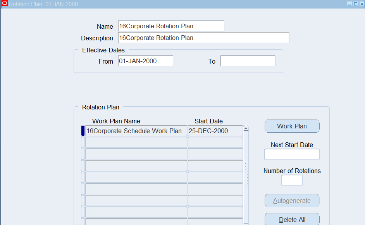Click the Oracle icon in the title bar
The width and height of the screenshot is (365, 225).
pos(5,4)
